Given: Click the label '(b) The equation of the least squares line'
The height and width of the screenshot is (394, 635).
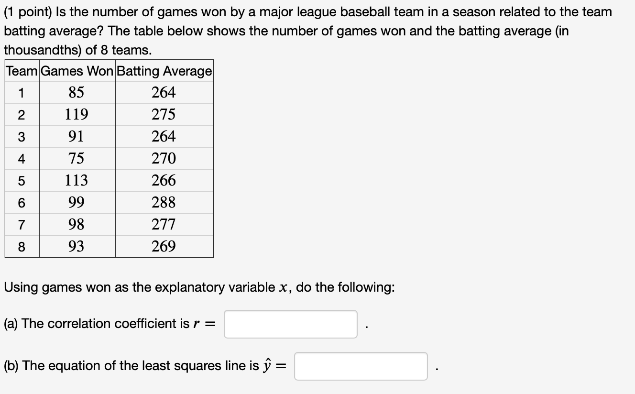Looking at the screenshot, I should point(134,365).
